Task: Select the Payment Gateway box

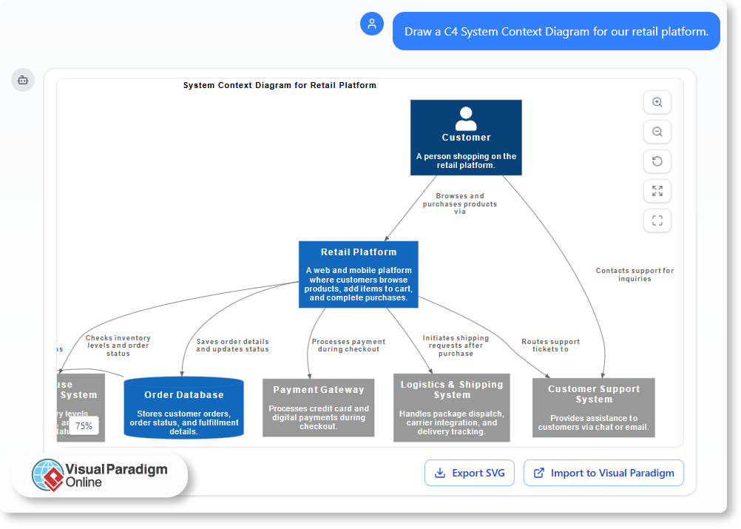Action: pos(318,407)
